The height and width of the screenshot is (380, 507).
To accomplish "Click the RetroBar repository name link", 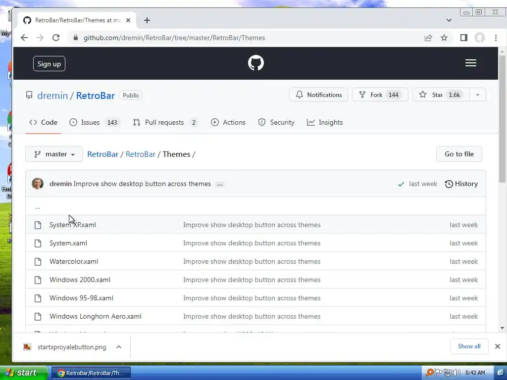I will click(x=96, y=95).
